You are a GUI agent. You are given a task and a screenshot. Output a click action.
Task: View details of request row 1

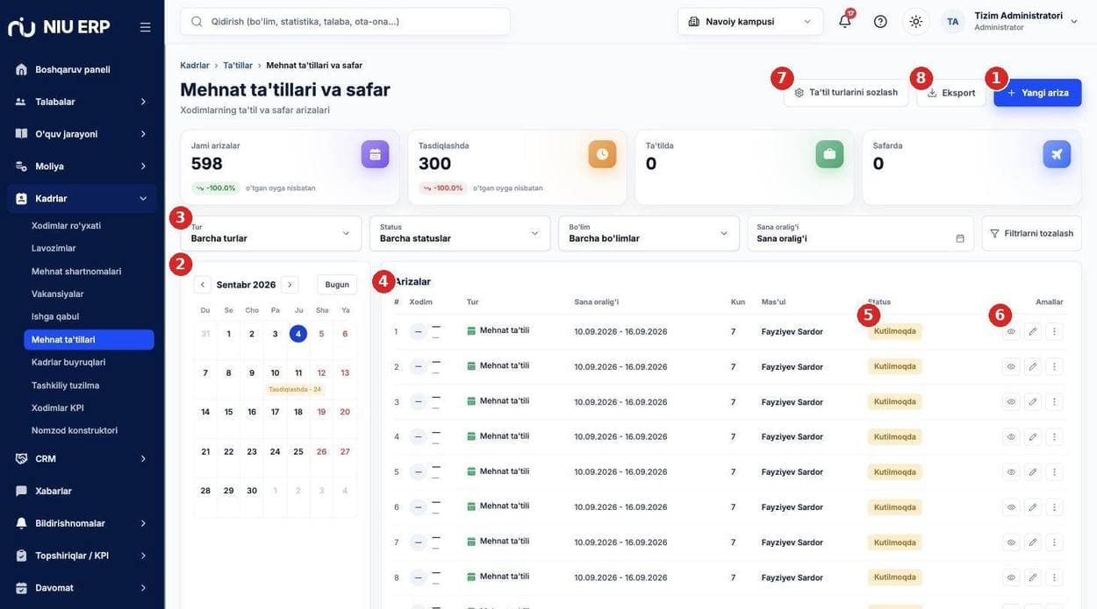tap(1011, 331)
